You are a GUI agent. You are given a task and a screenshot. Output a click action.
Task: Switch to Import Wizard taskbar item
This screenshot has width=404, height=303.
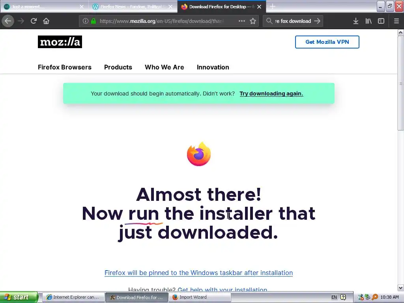coord(200,297)
